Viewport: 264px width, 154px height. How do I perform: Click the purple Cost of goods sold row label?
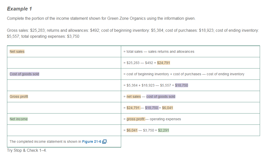point(24,74)
